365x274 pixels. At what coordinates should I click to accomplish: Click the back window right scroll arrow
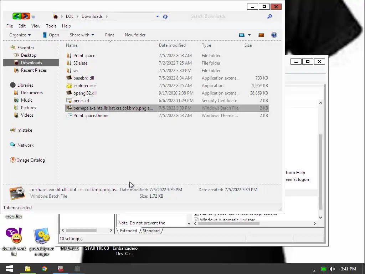click(x=314, y=223)
